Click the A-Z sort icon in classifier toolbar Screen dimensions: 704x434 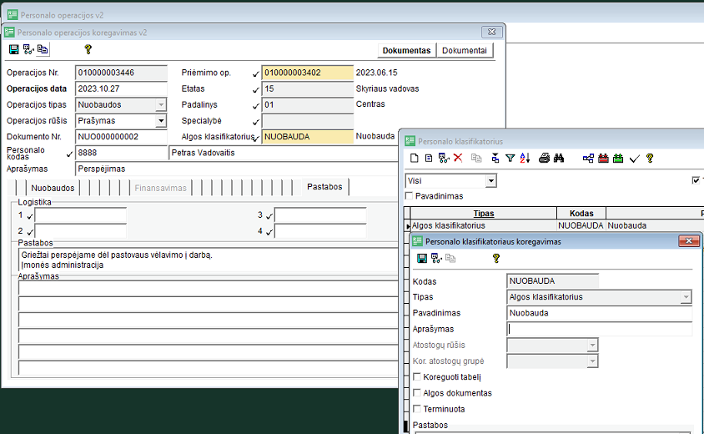pos(525,158)
